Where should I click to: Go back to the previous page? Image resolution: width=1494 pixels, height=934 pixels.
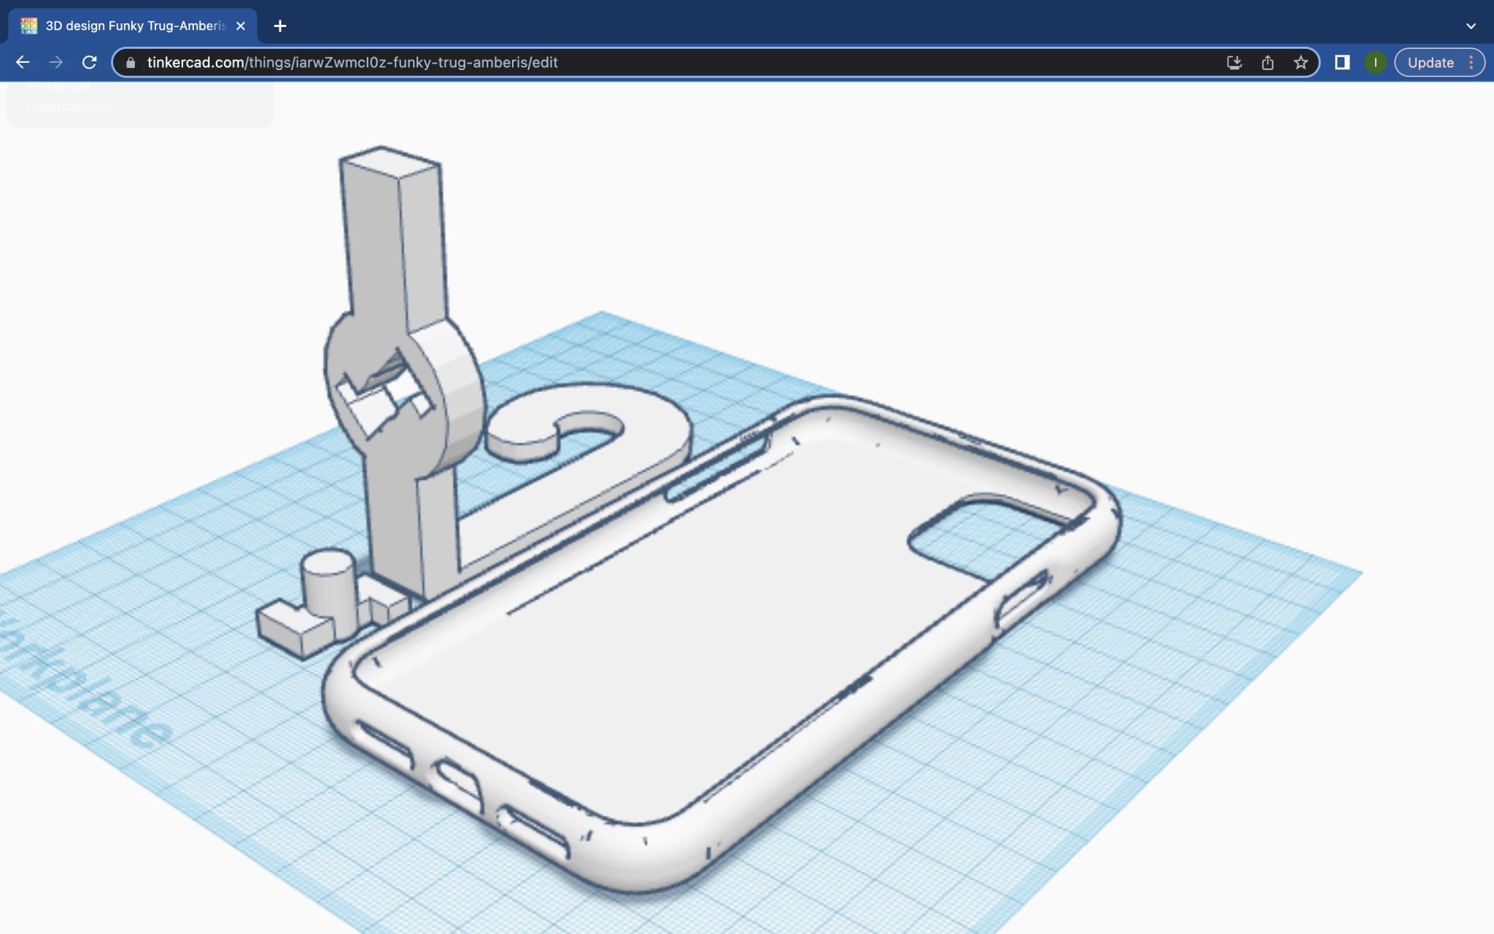click(23, 63)
